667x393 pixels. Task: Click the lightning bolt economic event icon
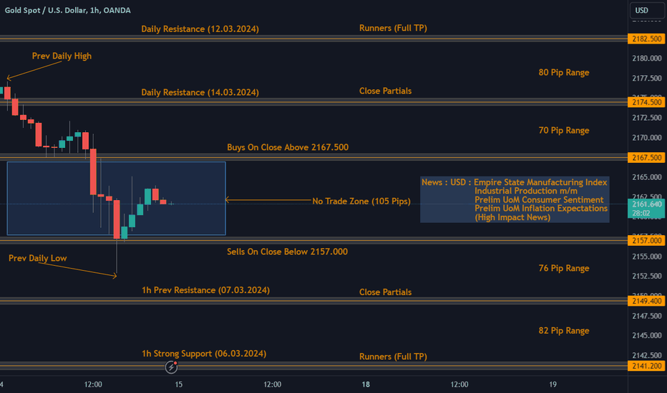click(171, 367)
